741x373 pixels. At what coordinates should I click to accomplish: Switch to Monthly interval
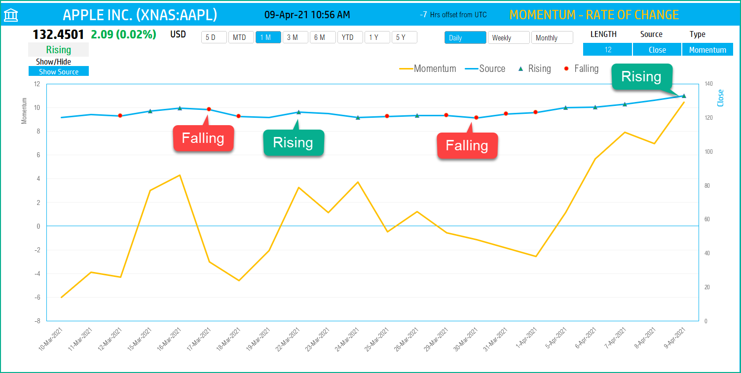click(x=552, y=37)
